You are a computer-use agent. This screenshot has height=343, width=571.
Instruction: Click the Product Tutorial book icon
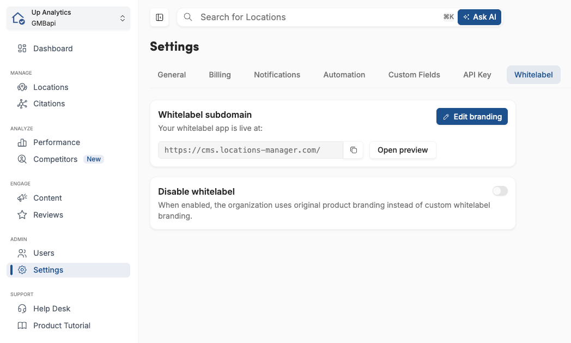[x=22, y=326]
